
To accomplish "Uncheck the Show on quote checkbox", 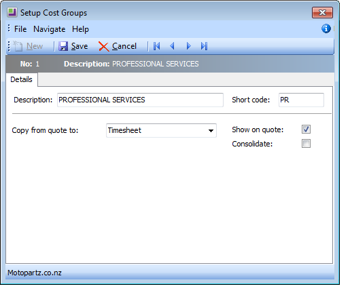I will [306, 130].
